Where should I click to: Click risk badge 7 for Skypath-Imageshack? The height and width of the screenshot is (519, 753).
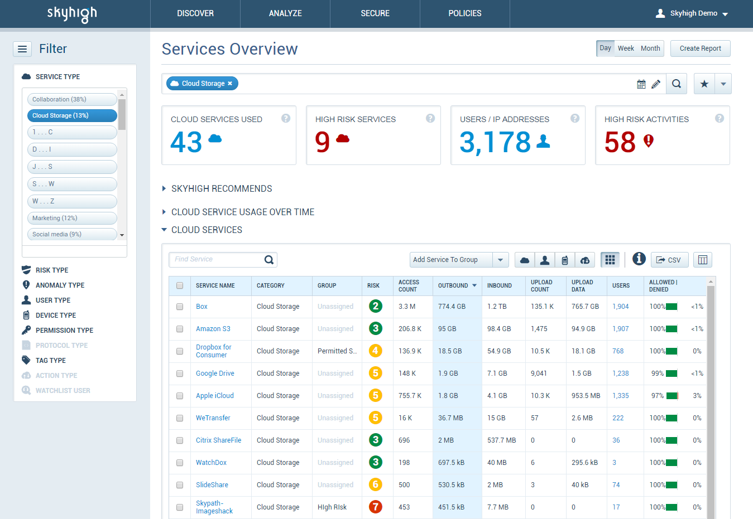376,507
